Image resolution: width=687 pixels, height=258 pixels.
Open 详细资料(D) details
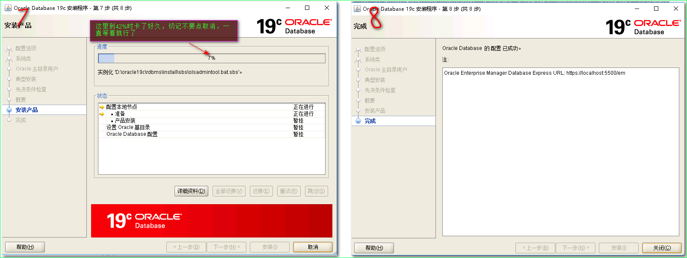(x=192, y=191)
